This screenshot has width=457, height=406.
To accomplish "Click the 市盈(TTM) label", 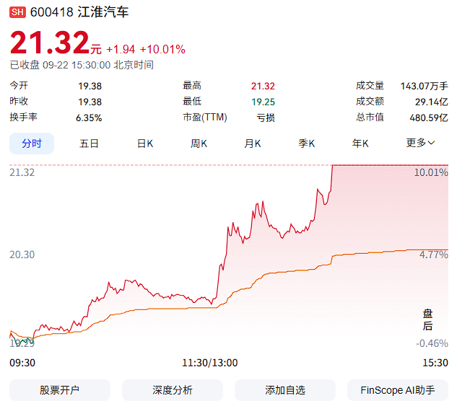I will (205, 118).
